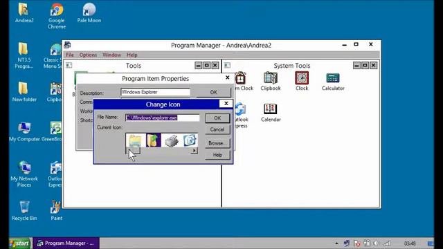Open the Options menu

point(88,55)
